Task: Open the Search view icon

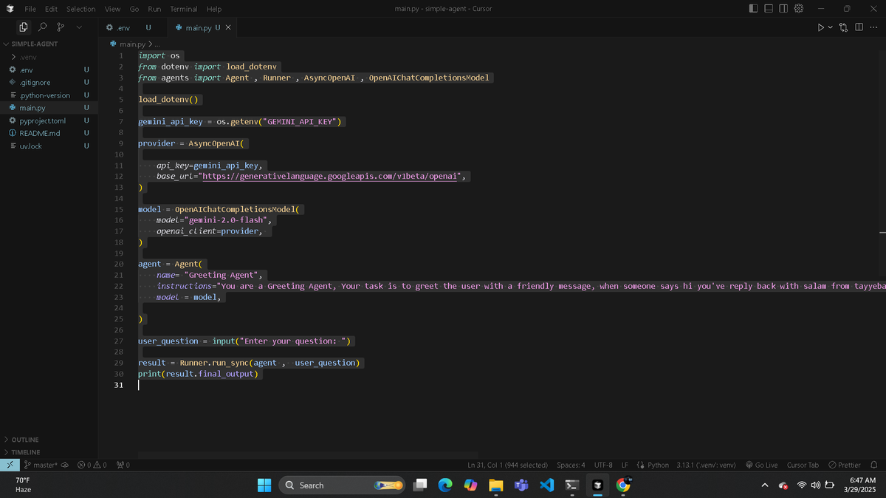Action: [x=42, y=27]
